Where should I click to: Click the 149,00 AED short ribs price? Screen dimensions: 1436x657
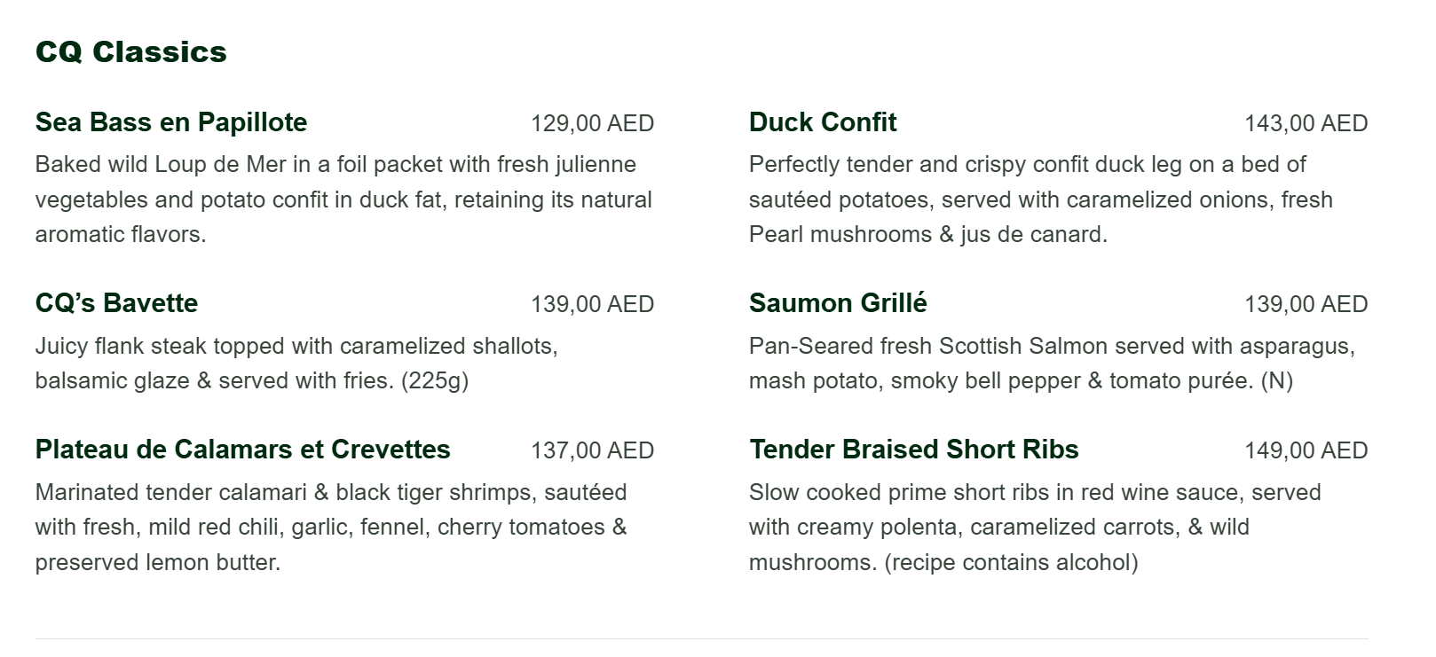pos(1306,450)
